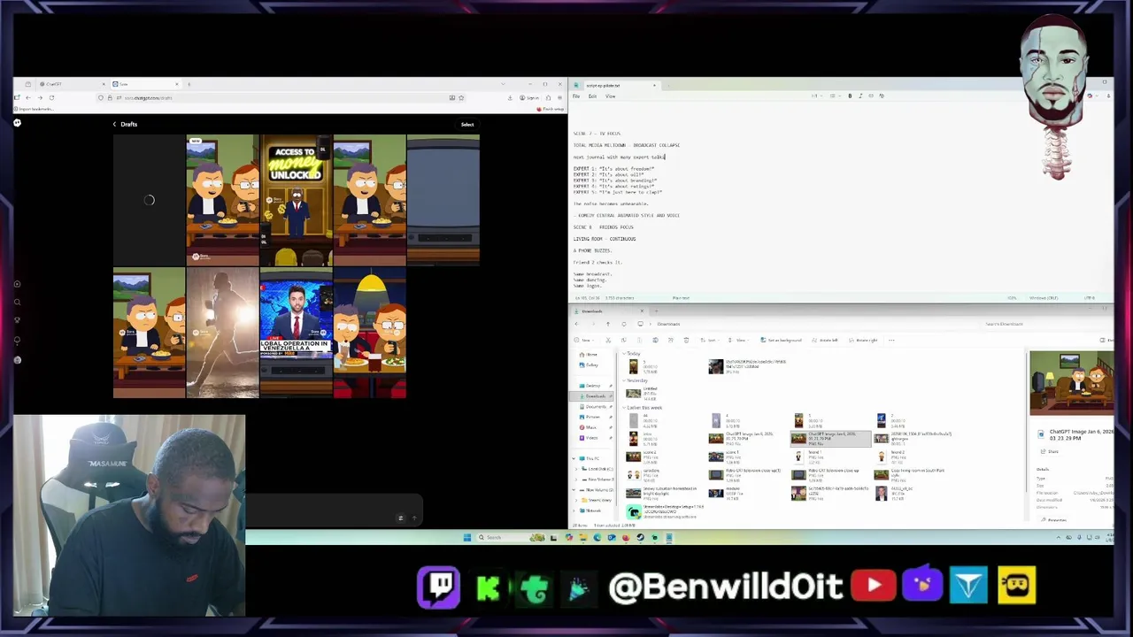Open a new browser tab with plus
The height and width of the screenshot is (637, 1133).
click(x=189, y=84)
